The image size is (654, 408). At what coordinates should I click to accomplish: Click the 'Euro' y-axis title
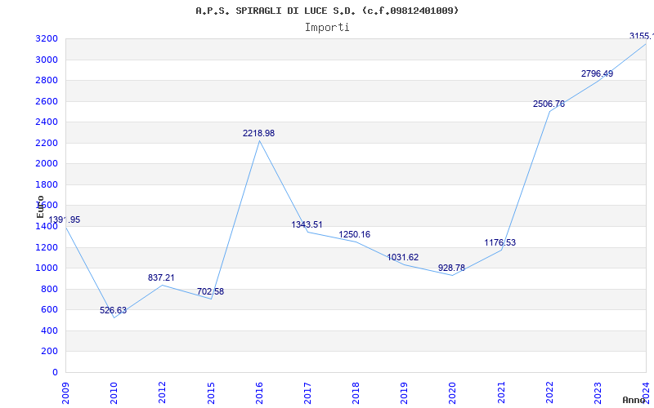(x=40, y=206)
